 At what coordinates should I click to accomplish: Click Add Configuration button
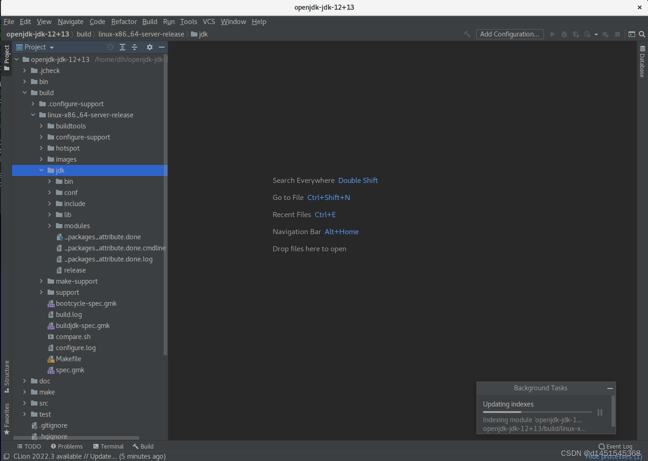pyautogui.click(x=510, y=34)
